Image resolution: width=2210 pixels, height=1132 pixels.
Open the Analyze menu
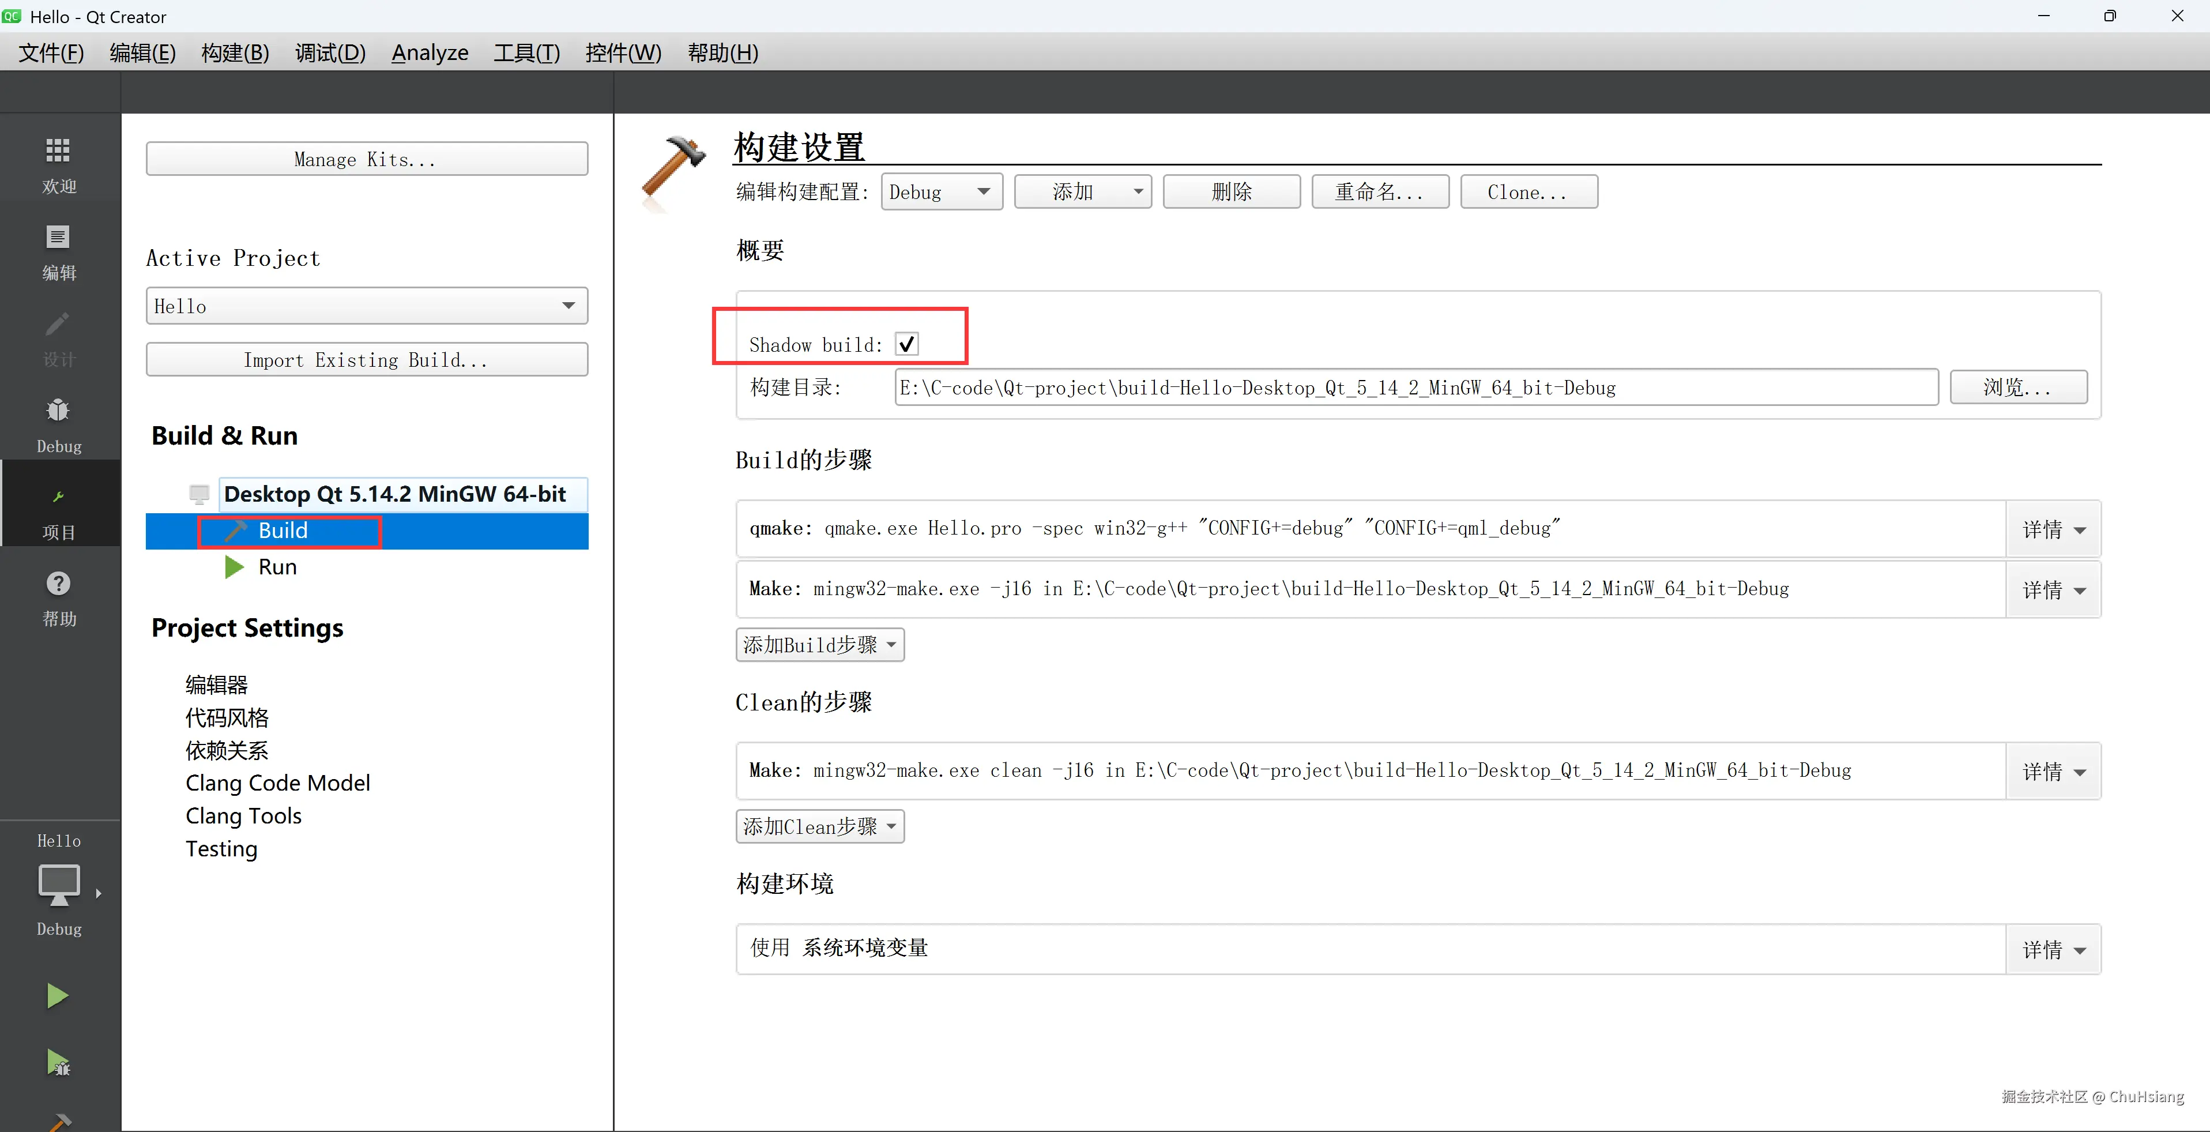tap(430, 53)
